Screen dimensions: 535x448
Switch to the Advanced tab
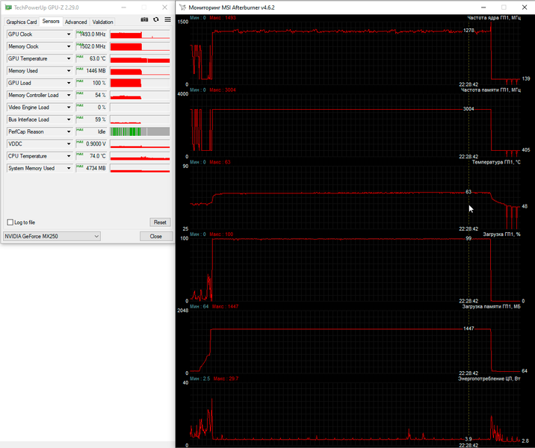pyautogui.click(x=75, y=22)
